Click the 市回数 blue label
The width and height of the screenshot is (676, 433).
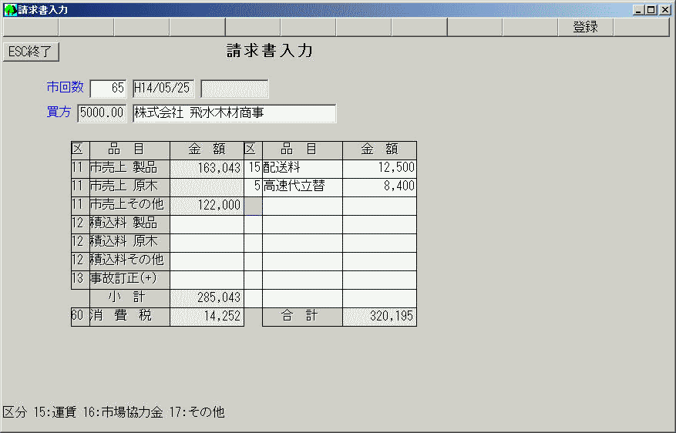coord(65,88)
